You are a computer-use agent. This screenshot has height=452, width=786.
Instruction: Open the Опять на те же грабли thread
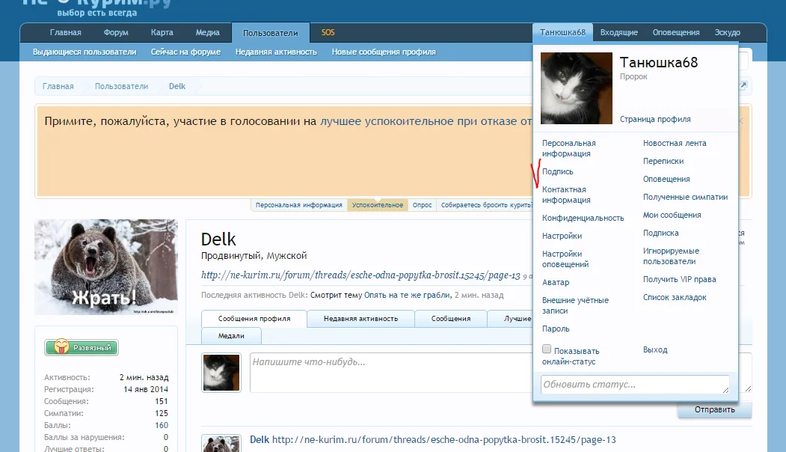click(408, 296)
